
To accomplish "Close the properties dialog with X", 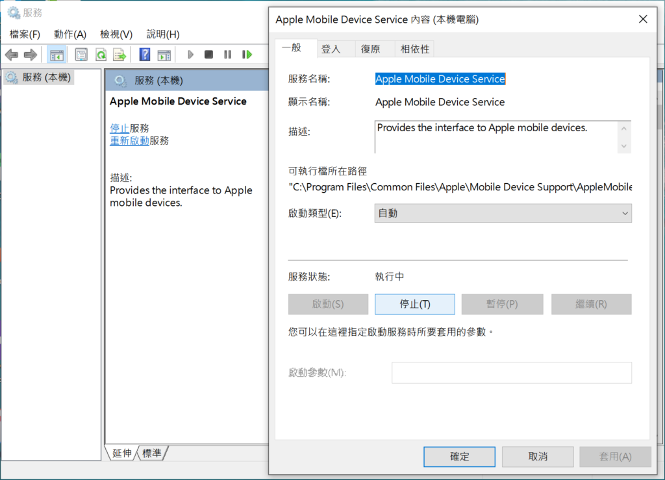I will (644, 19).
